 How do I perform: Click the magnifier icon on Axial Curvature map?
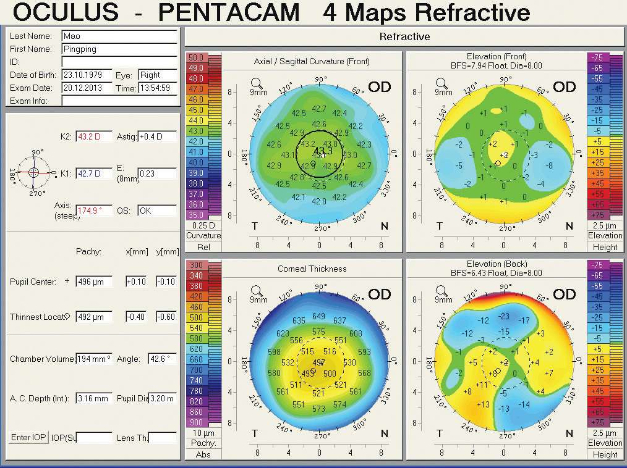click(255, 83)
